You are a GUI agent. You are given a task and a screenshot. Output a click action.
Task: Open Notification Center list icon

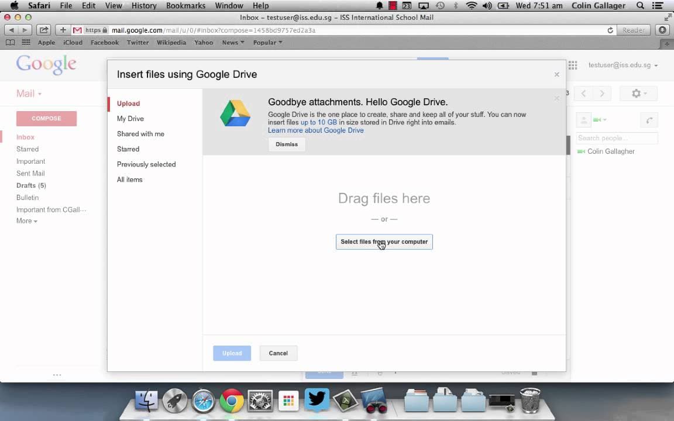(657, 6)
